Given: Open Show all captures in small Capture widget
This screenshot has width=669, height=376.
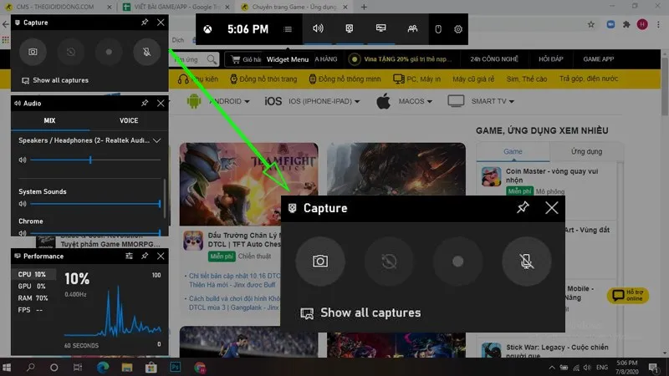Looking at the screenshot, I should pyautogui.click(x=55, y=80).
